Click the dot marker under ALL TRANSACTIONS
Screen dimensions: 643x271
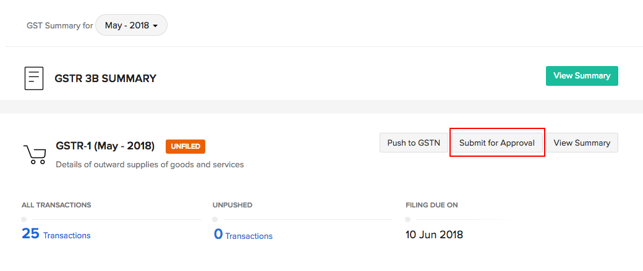pyautogui.click(x=24, y=219)
